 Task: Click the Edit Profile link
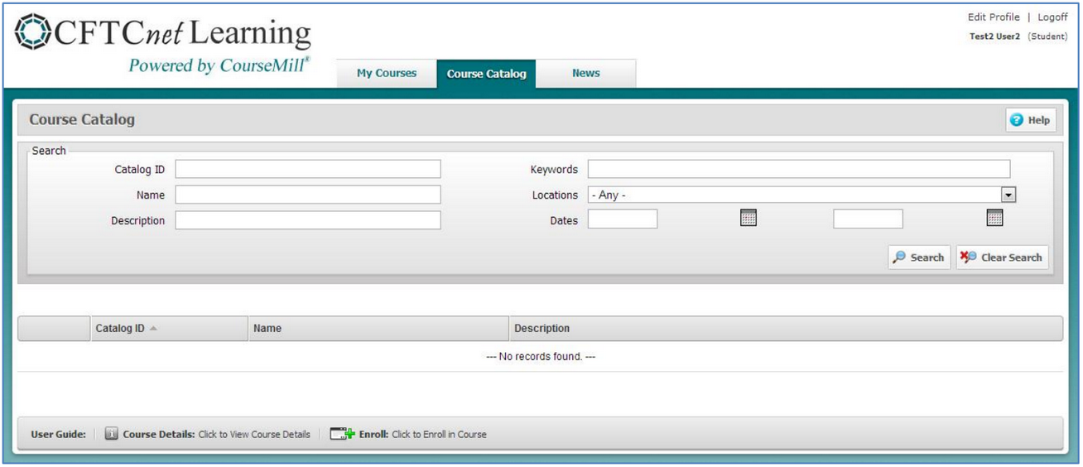tap(994, 17)
